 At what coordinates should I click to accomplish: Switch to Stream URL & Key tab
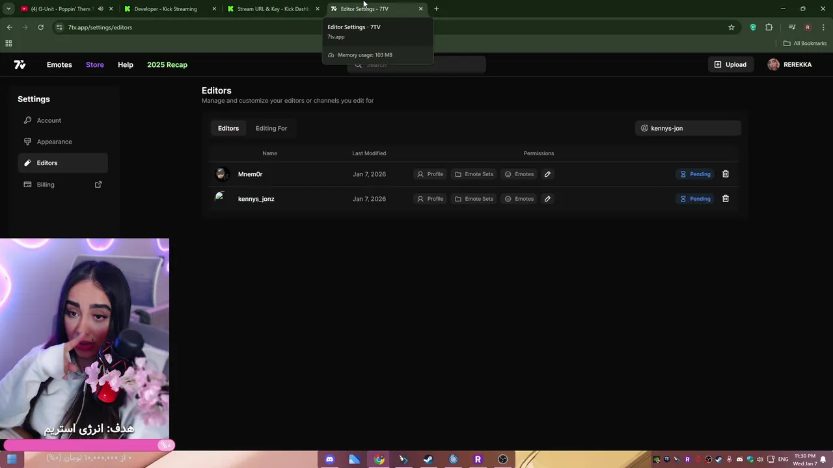click(273, 9)
